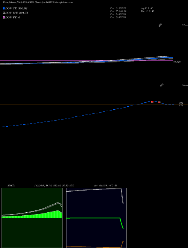Click the 16.80 price label
The width and height of the screenshot is (188, 248).
pyautogui.click(x=177, y=62)
